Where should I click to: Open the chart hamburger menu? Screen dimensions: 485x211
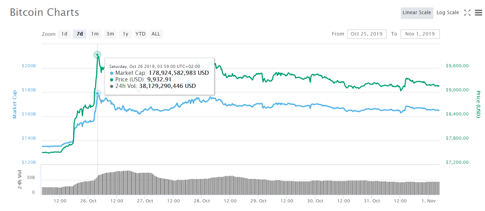[478, 13]
